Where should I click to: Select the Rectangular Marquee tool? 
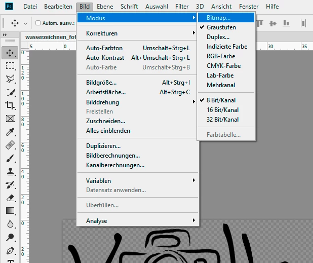point(10,66)
